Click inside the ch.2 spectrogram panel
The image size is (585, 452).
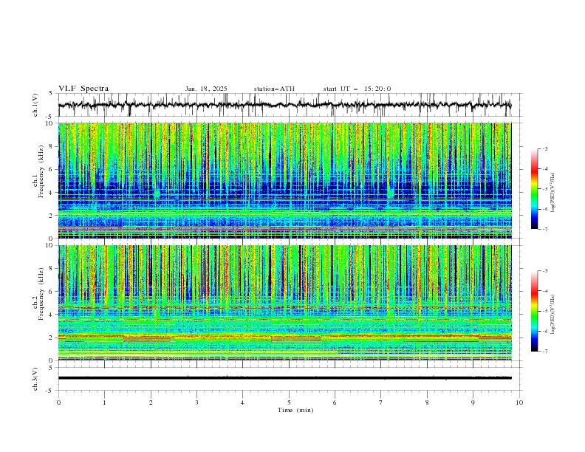pos(284,303)
